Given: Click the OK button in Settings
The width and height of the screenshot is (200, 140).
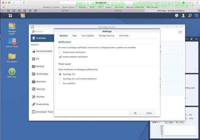Looking at the screenshot, I should point(135,113).
